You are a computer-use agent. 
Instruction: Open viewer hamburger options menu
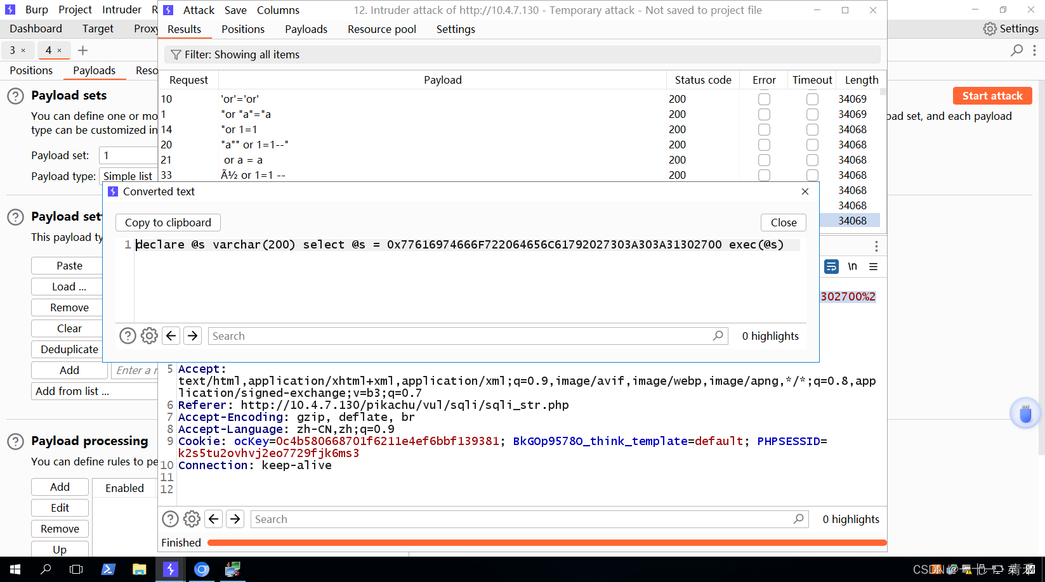click(x=874, y=267)
